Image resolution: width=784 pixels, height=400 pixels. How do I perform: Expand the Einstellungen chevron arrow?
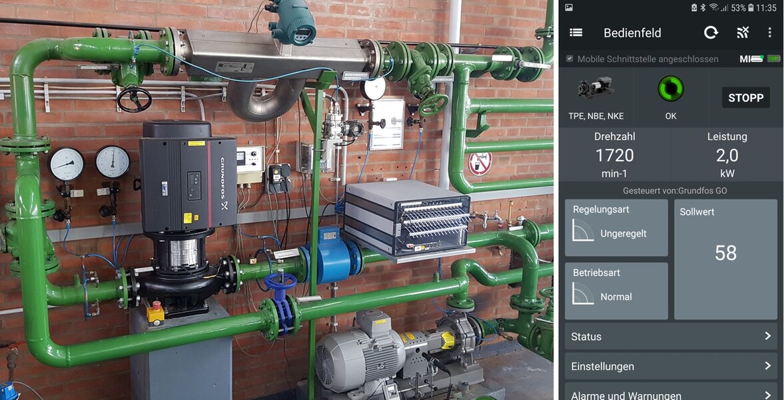tap(767, 366)
